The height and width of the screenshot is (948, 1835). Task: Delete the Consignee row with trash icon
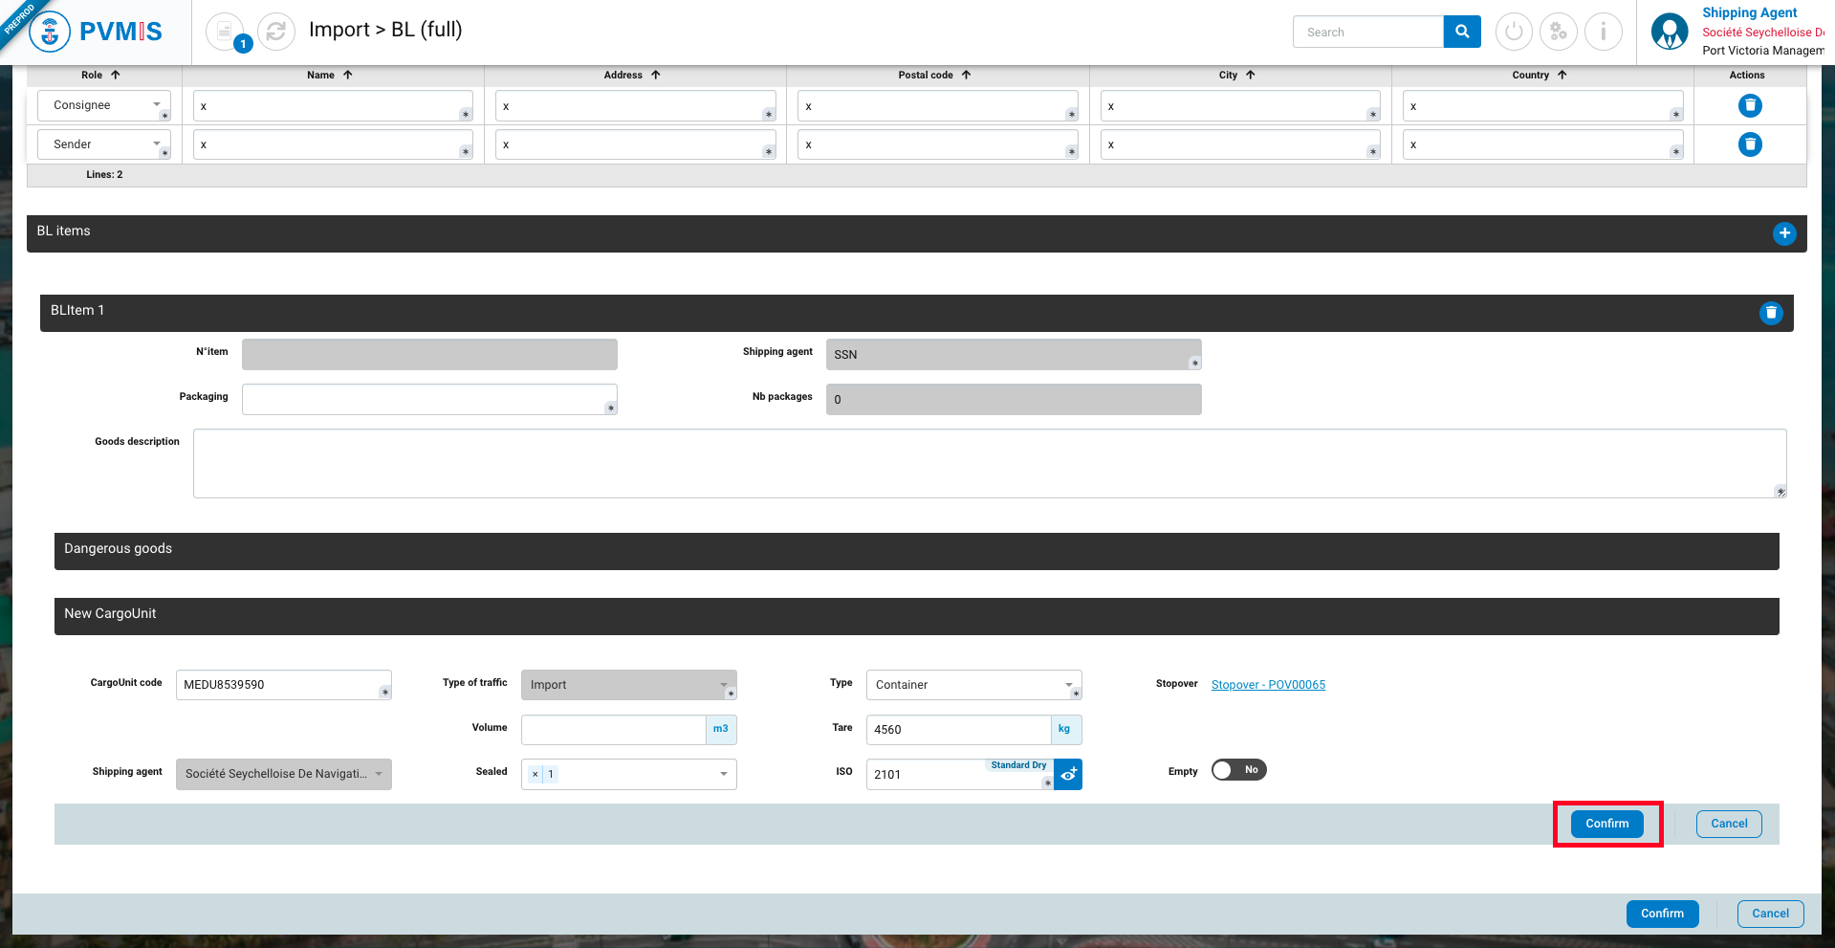[x=1749, y=105]
